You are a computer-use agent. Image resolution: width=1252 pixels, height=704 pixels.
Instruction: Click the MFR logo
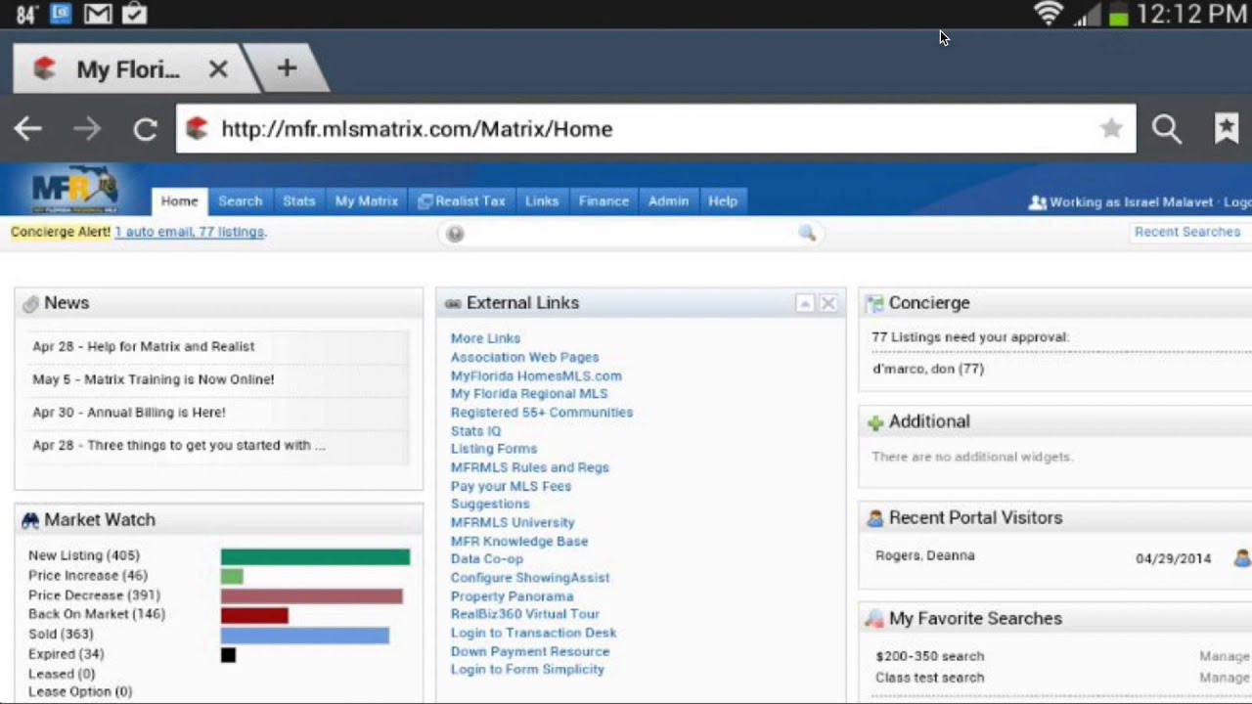pyautogui.click(x=74, y=189)
